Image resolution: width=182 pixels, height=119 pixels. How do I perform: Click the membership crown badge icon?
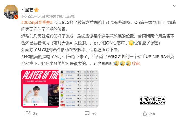pyautogui.click(x=36, y=10)
